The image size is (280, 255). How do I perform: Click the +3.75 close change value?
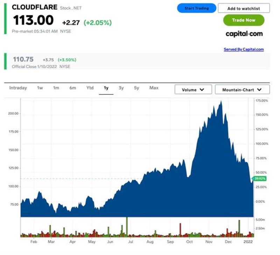tap(48, 60)
